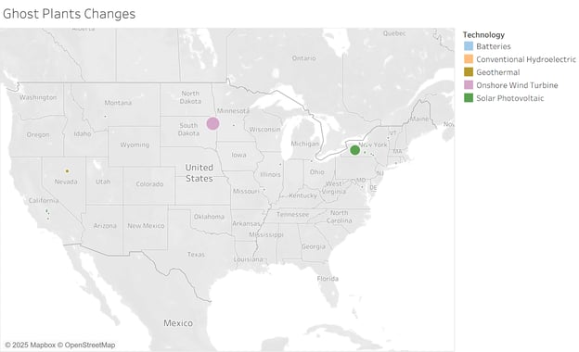The height and width of the screenshot is (352, 579).
Task: Click the Conventional Hydroelectric orange swatch
Action: coord(469,59)
